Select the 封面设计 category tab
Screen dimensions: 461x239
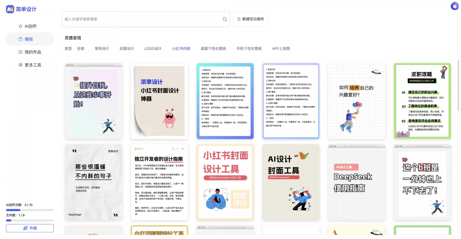tap(127, 49)
